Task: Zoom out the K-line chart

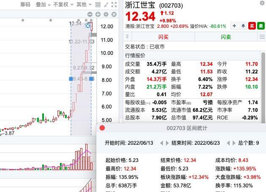Action: coord(90,14)
